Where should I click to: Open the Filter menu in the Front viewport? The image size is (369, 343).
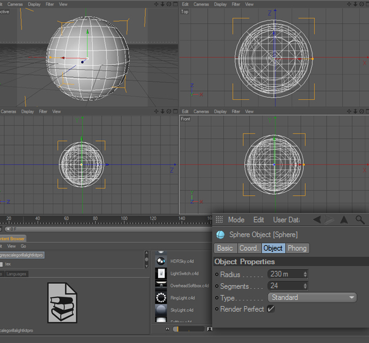(236, 111)
